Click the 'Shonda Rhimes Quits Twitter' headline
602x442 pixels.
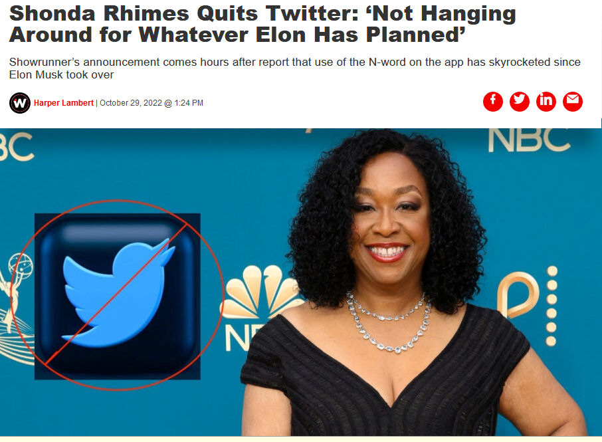262,24
